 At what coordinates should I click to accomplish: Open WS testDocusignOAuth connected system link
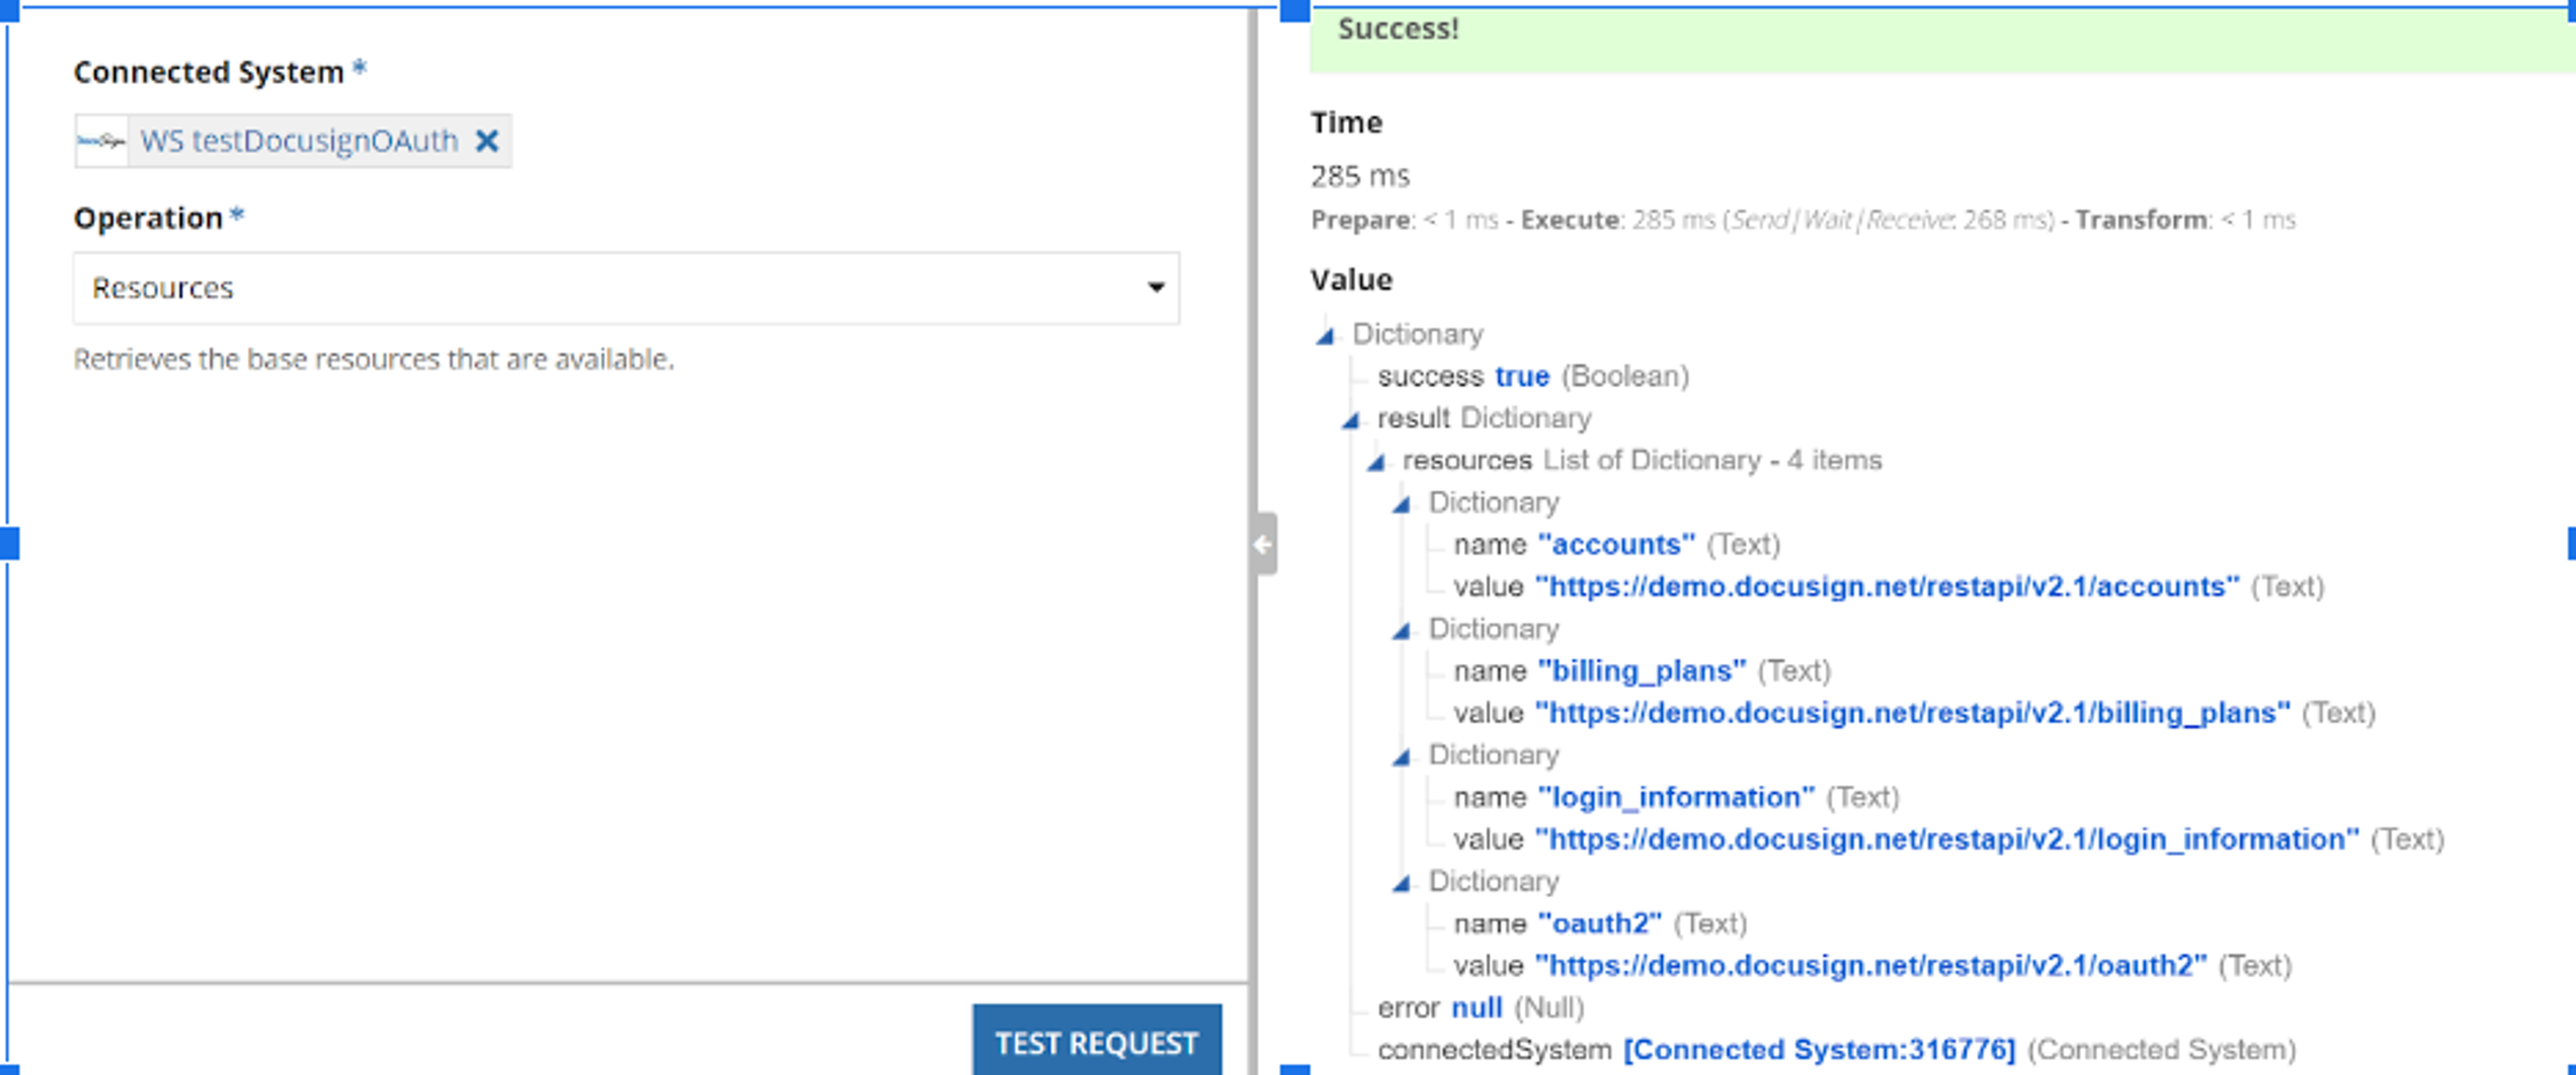299,141
